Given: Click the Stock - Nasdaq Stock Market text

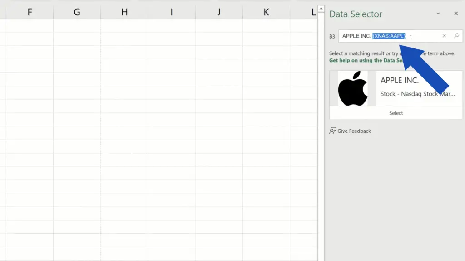Looking at the screenshot, I should tap(418, 94).
